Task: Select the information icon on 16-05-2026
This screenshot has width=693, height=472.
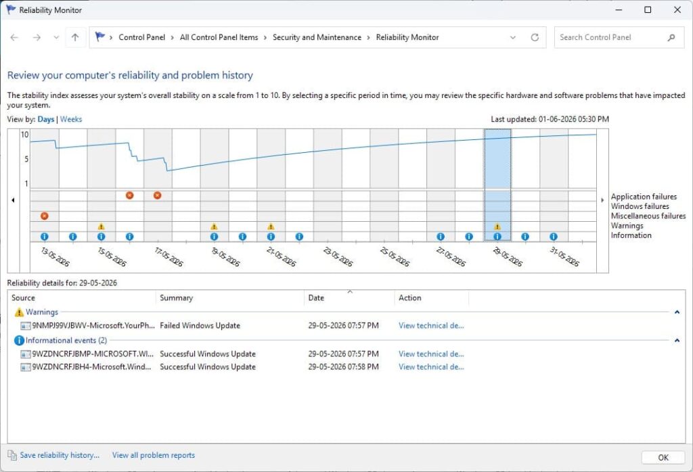Action: point(129,237)
